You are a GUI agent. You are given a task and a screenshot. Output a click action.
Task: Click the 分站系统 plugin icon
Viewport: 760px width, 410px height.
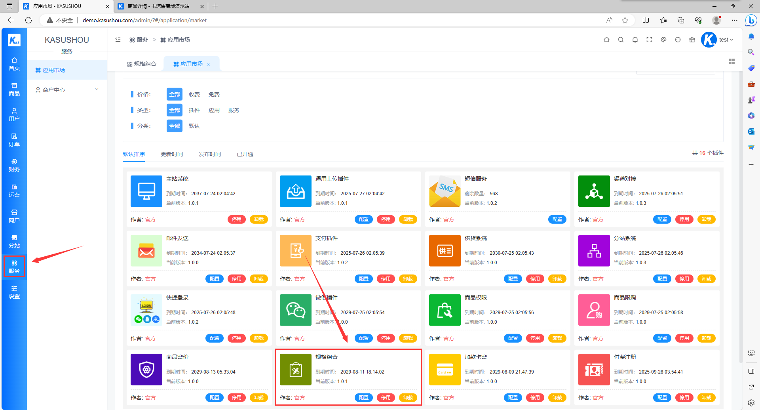(594, 250)
